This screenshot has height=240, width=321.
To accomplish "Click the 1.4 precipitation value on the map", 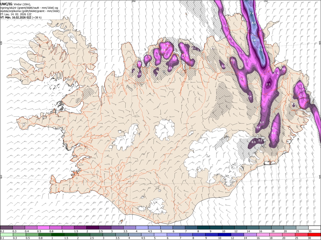I will (277, 73).
